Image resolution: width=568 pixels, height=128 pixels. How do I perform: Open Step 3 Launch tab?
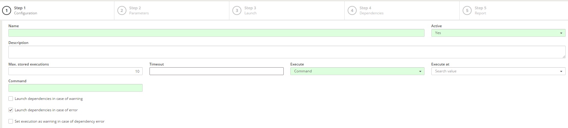tap(287, 10)
